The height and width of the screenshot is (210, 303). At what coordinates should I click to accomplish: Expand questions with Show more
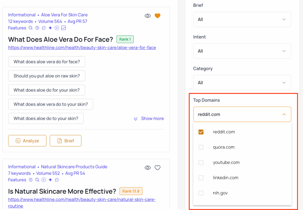pyautogui.click(x=149, y=119)
